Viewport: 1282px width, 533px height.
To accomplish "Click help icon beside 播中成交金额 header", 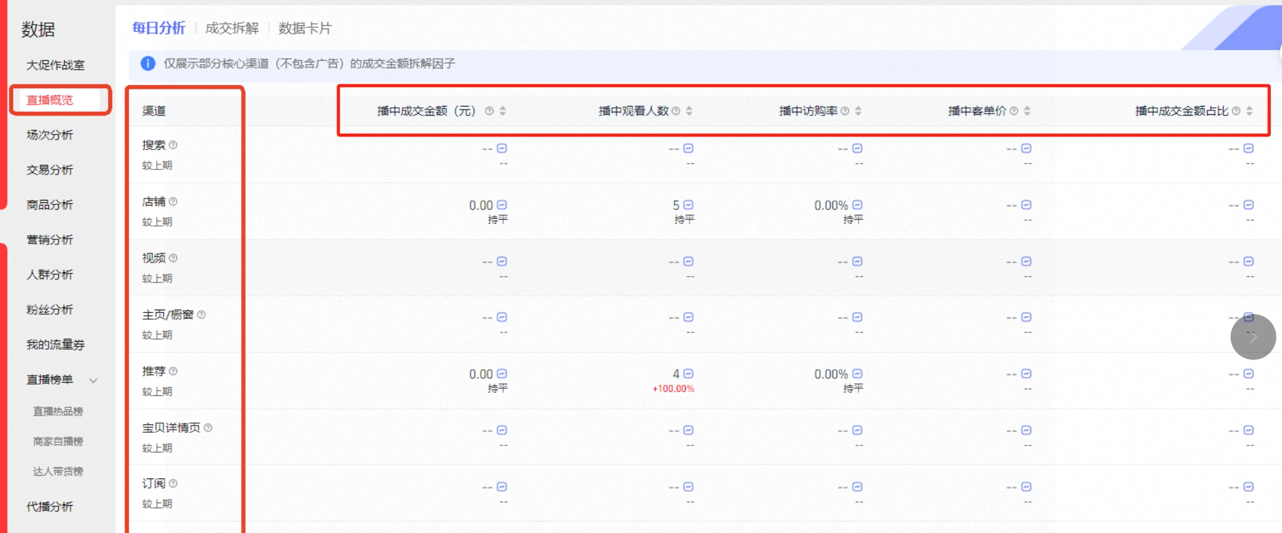I will tap(490, 111).
